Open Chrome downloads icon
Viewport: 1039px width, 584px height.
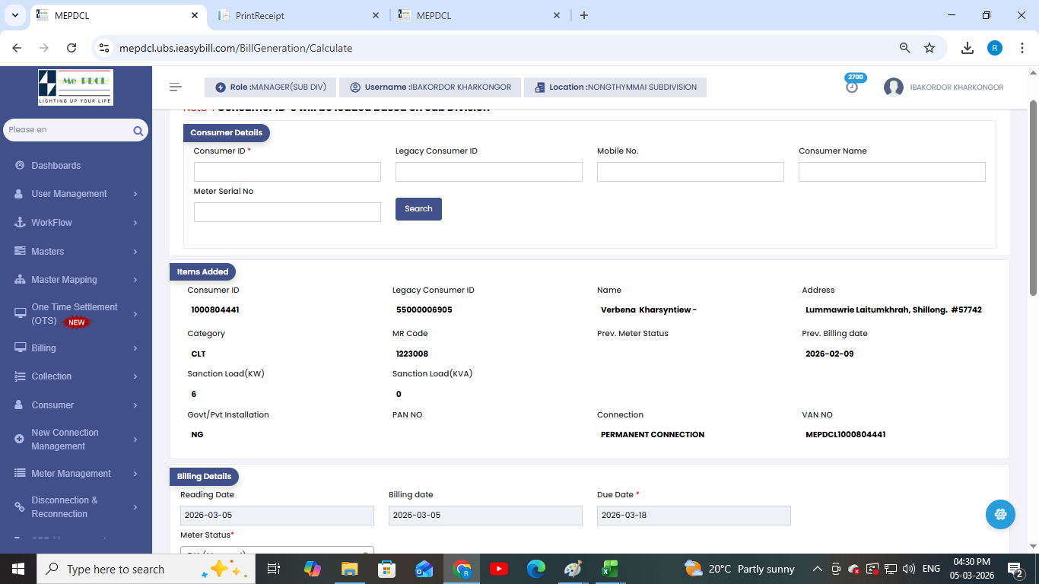968,48
